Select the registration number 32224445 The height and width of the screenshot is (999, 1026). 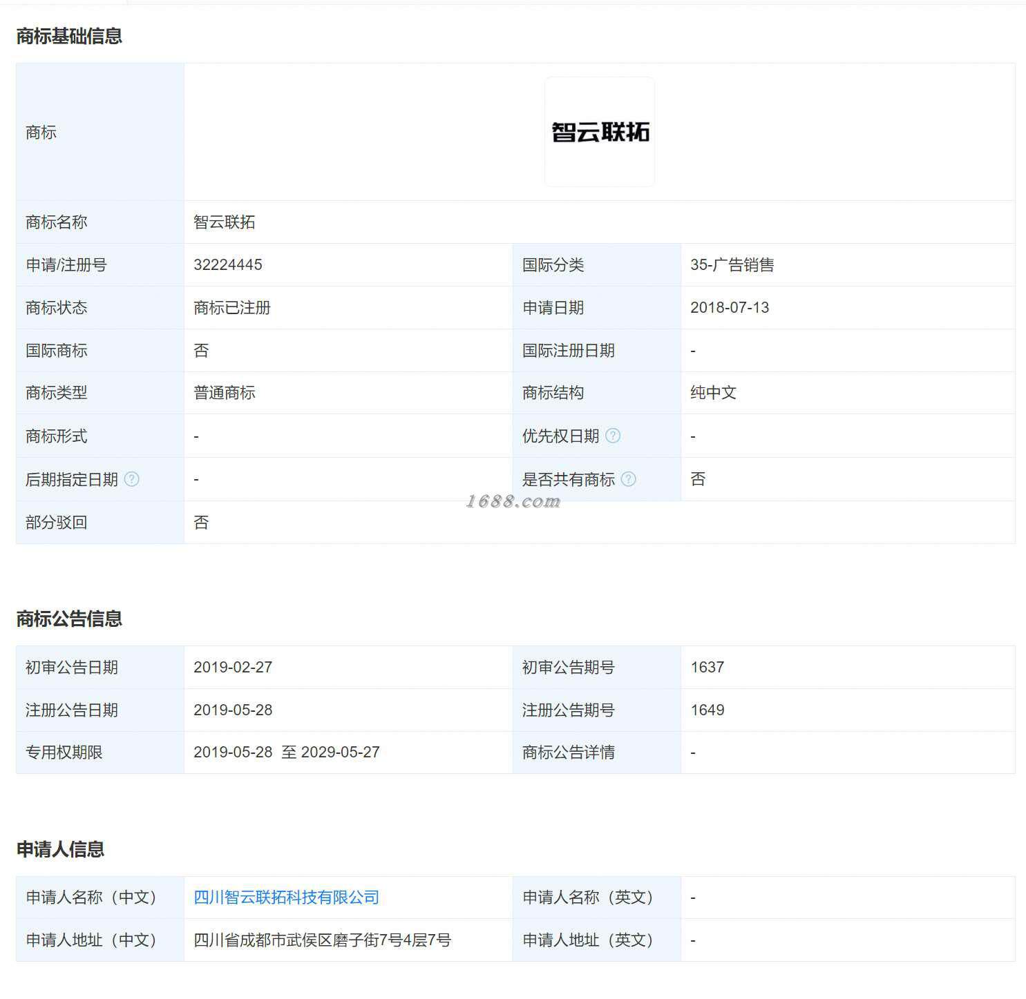(228, 264)
